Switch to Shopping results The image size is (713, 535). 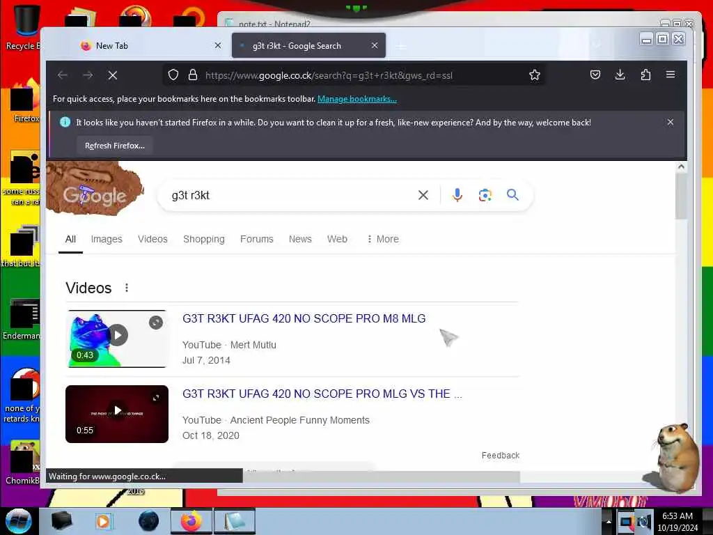point(204,240)
